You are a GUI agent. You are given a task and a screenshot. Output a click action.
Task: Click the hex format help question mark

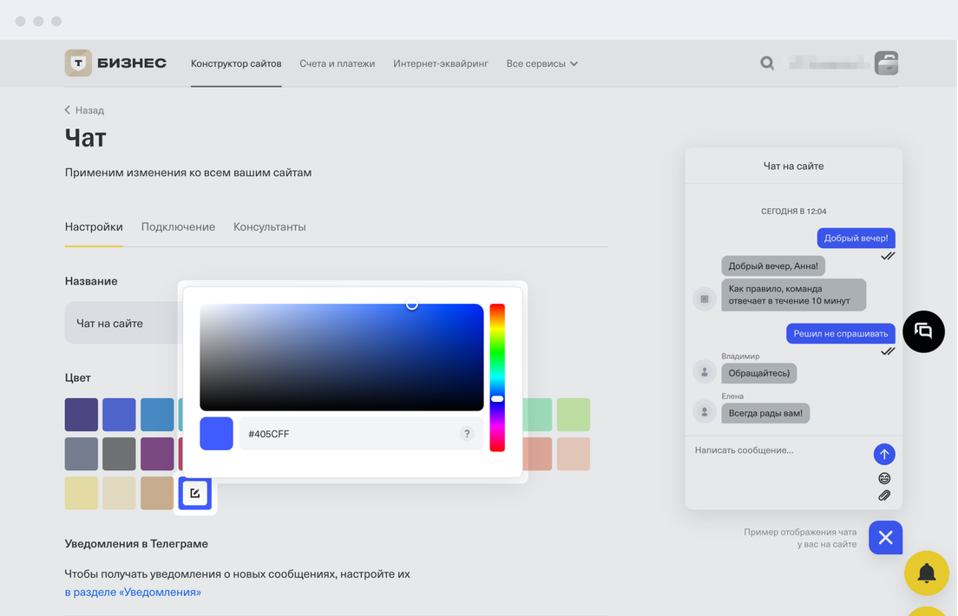tap(467, 433)
